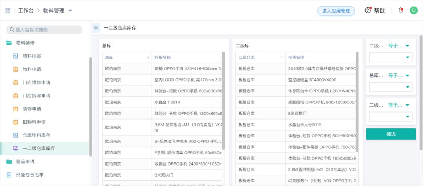This screenshot has width=423, height=186.
Task: Click the 仓库物料库存 document icon
Action: pyautogui.click(x=16, y=135)
